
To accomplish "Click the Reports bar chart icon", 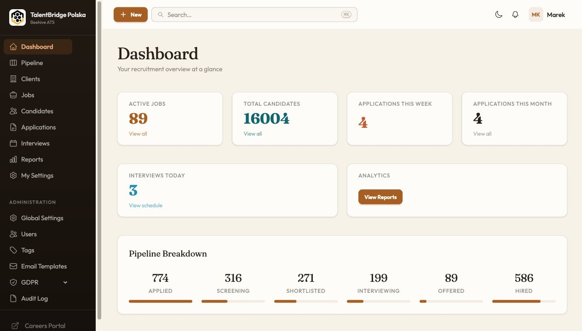I will 13,160.
